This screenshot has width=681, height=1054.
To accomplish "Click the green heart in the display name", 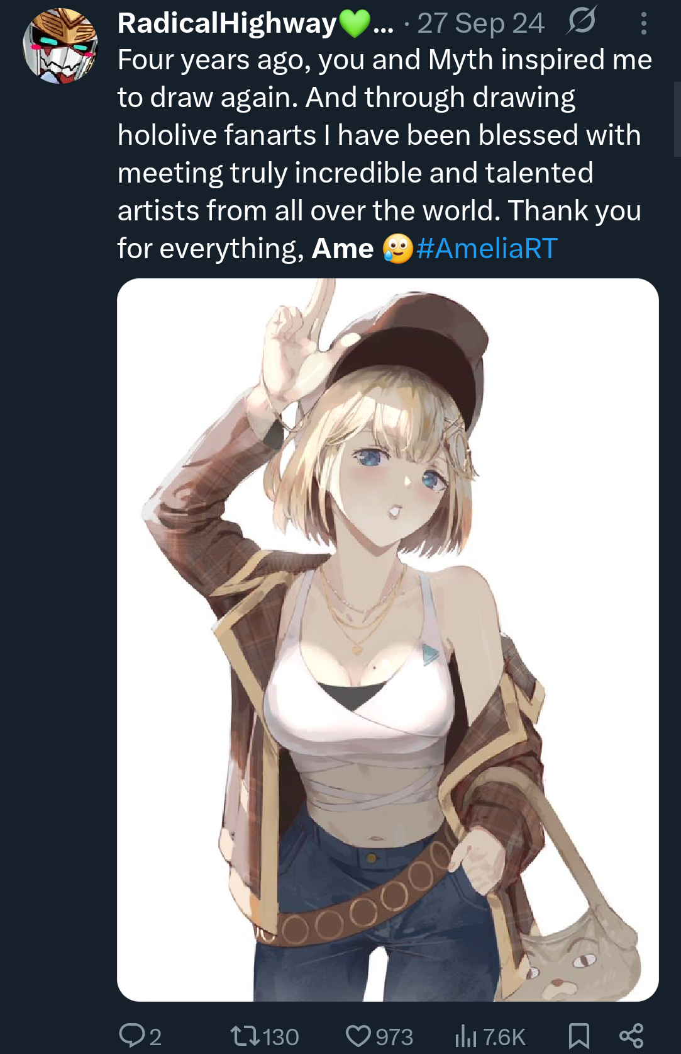I will coord(355,24).
